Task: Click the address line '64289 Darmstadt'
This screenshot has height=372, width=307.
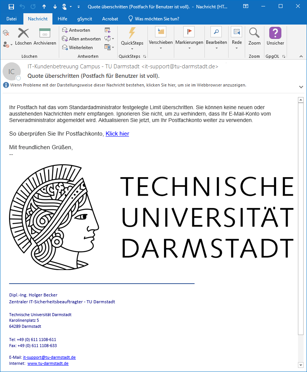Action: click(x=25, y=326)
